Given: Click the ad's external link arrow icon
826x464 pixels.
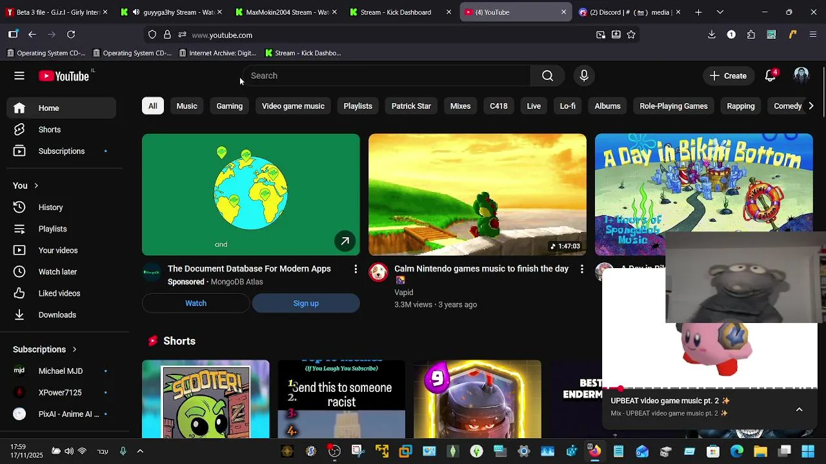Looking at the screenshot, I should [345, 241].
